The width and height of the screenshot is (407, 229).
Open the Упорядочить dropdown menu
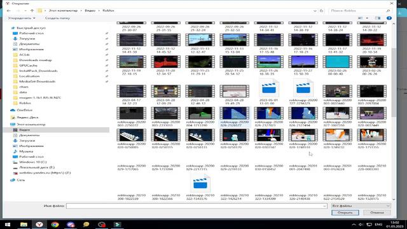pos(22,18)
